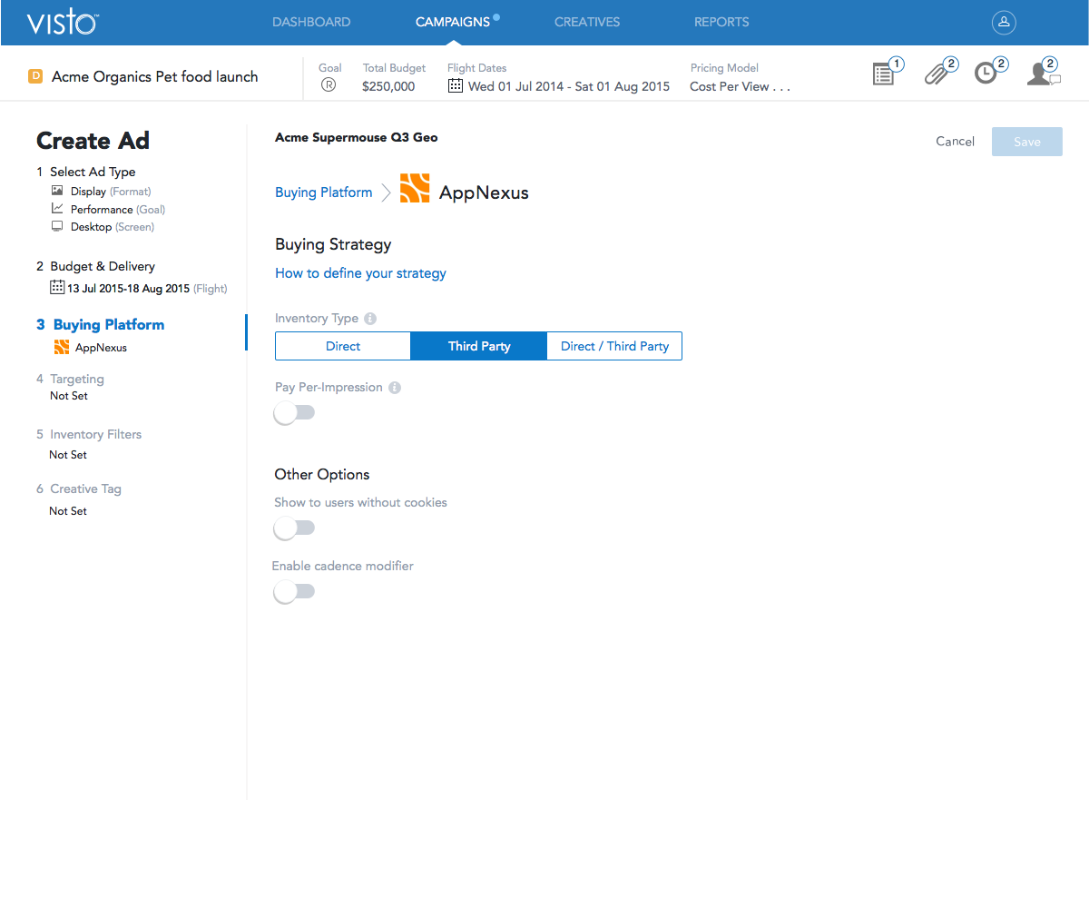Expand the truncated Pricing Model ellipsis

tap(781, 87)
